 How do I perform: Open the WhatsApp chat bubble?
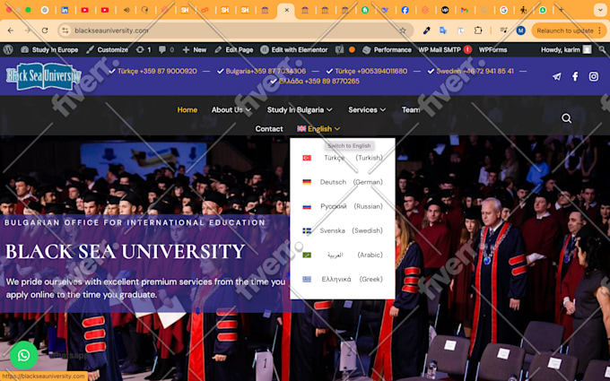(x=23, y=355)
